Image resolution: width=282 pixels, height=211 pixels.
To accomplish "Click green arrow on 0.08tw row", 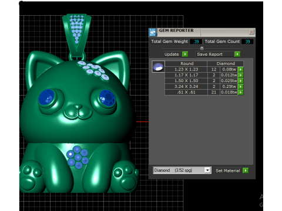I will 241,69.
